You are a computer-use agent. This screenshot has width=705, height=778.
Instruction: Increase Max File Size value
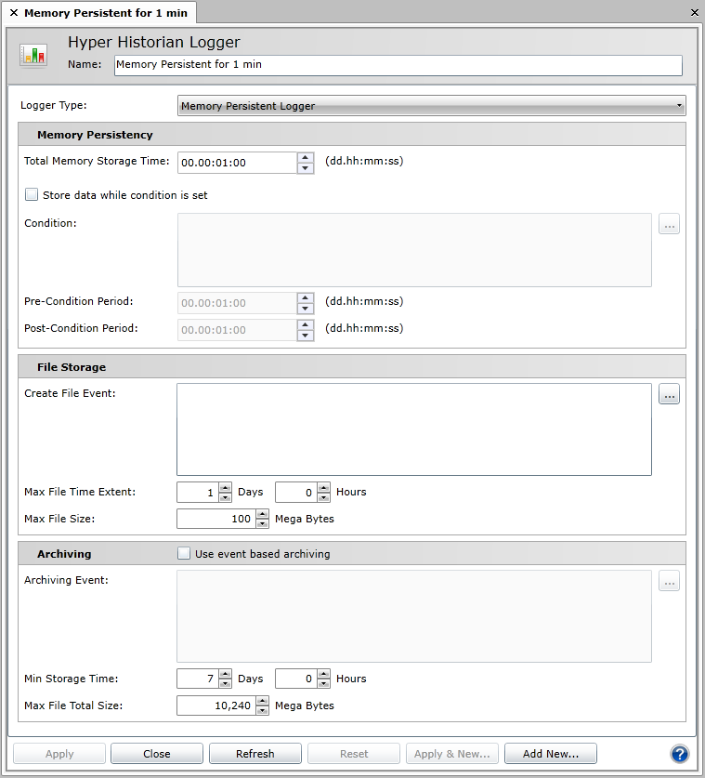(262, 514)
